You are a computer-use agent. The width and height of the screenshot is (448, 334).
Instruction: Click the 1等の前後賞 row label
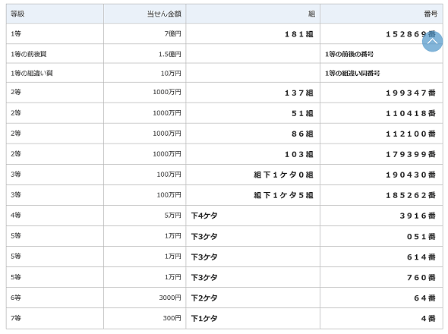pos(29,54)
